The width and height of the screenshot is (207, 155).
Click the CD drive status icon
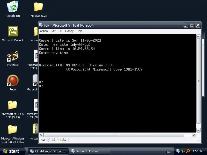(48, 140)
